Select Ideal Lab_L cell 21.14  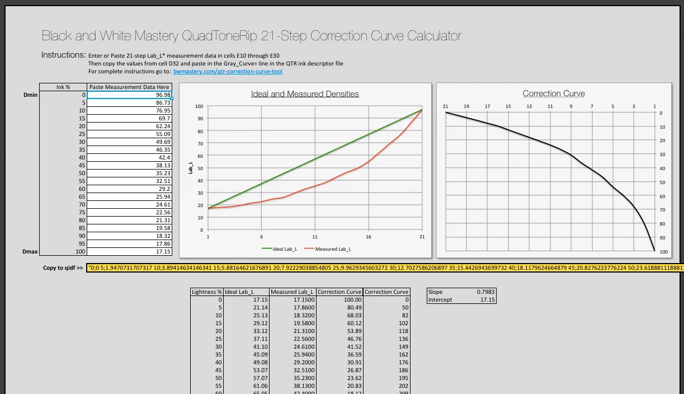click(x=247, y=308)
